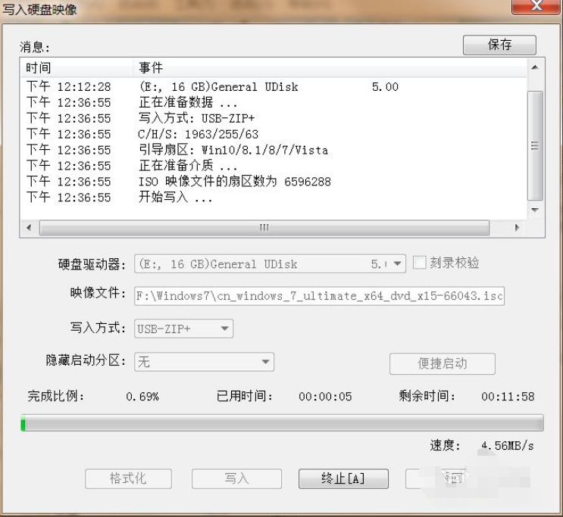Image resolution: width=563 pixels, height=517 pixels.
Task: Click the 事件 column header
Action: (326, 68)
